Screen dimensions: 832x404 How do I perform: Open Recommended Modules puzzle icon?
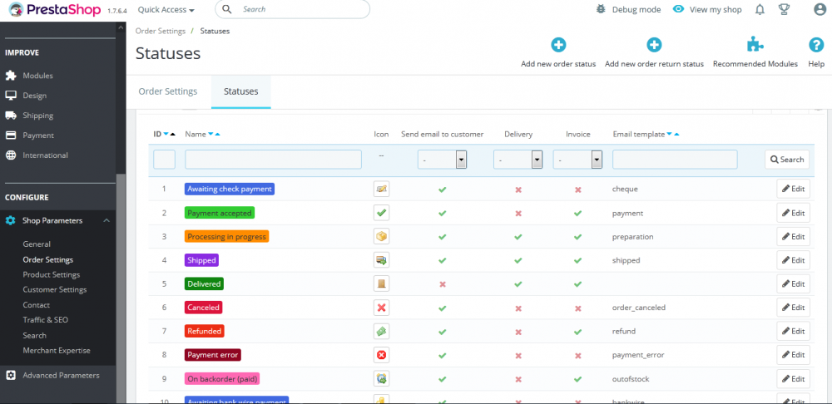click(755, 45)
